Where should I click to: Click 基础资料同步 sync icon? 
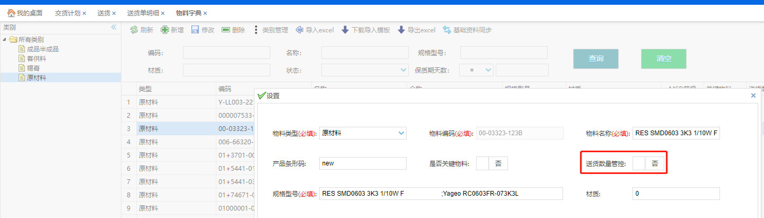point(447,30)
